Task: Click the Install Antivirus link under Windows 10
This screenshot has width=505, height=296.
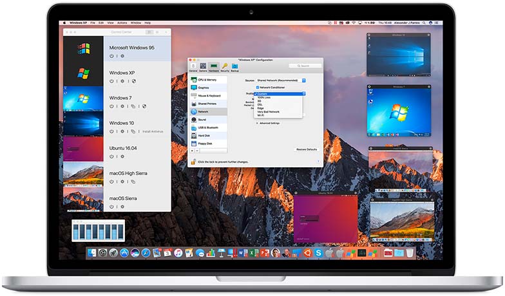Action: pos(153,131)
